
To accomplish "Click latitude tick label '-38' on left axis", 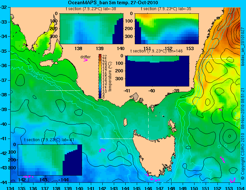I will pyautogui.click(x=4, y=95).
